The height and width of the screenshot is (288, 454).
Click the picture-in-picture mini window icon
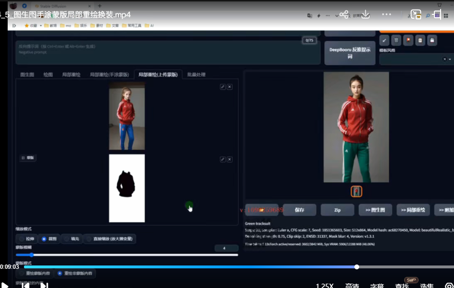pos(416,14)
